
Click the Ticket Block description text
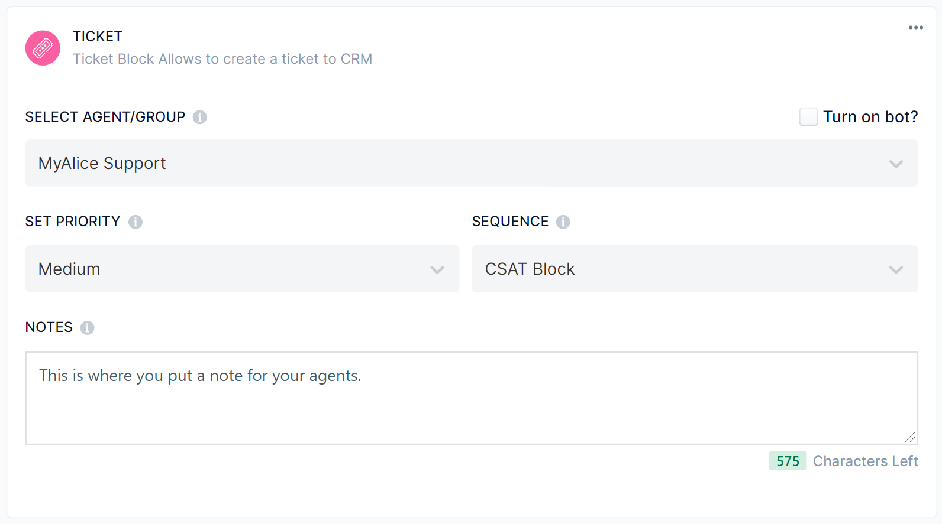click(222, 59)
